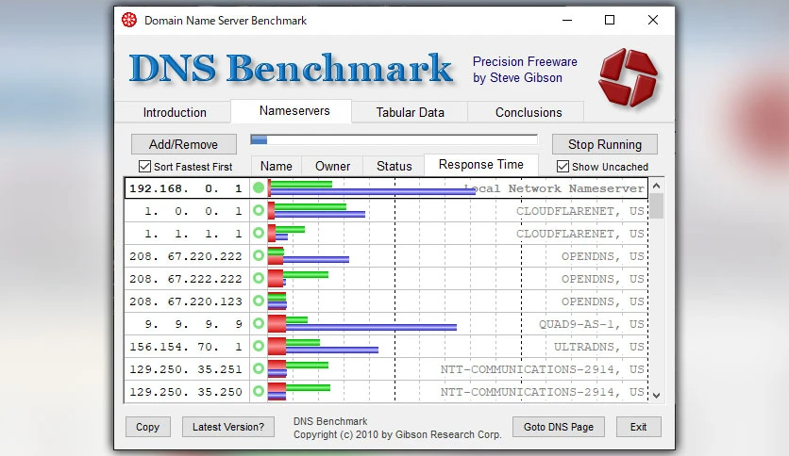Screen dimensions: 789x456
Task: Select the Name sub-tab
Action: [x=277, y=166]
